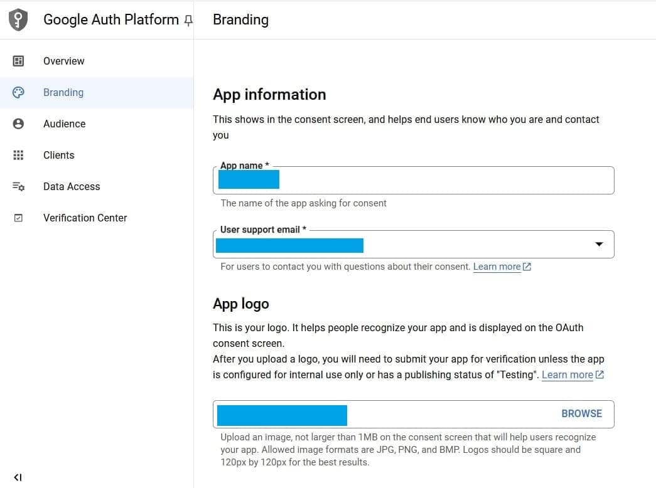This screenshot has height=488, width=656.
Task: Select the Branding palette icon
Action: (x=19, y=92)
